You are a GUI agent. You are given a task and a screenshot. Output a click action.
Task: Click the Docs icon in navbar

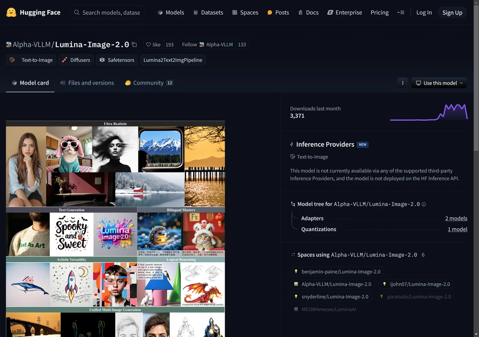coord(301,12)
